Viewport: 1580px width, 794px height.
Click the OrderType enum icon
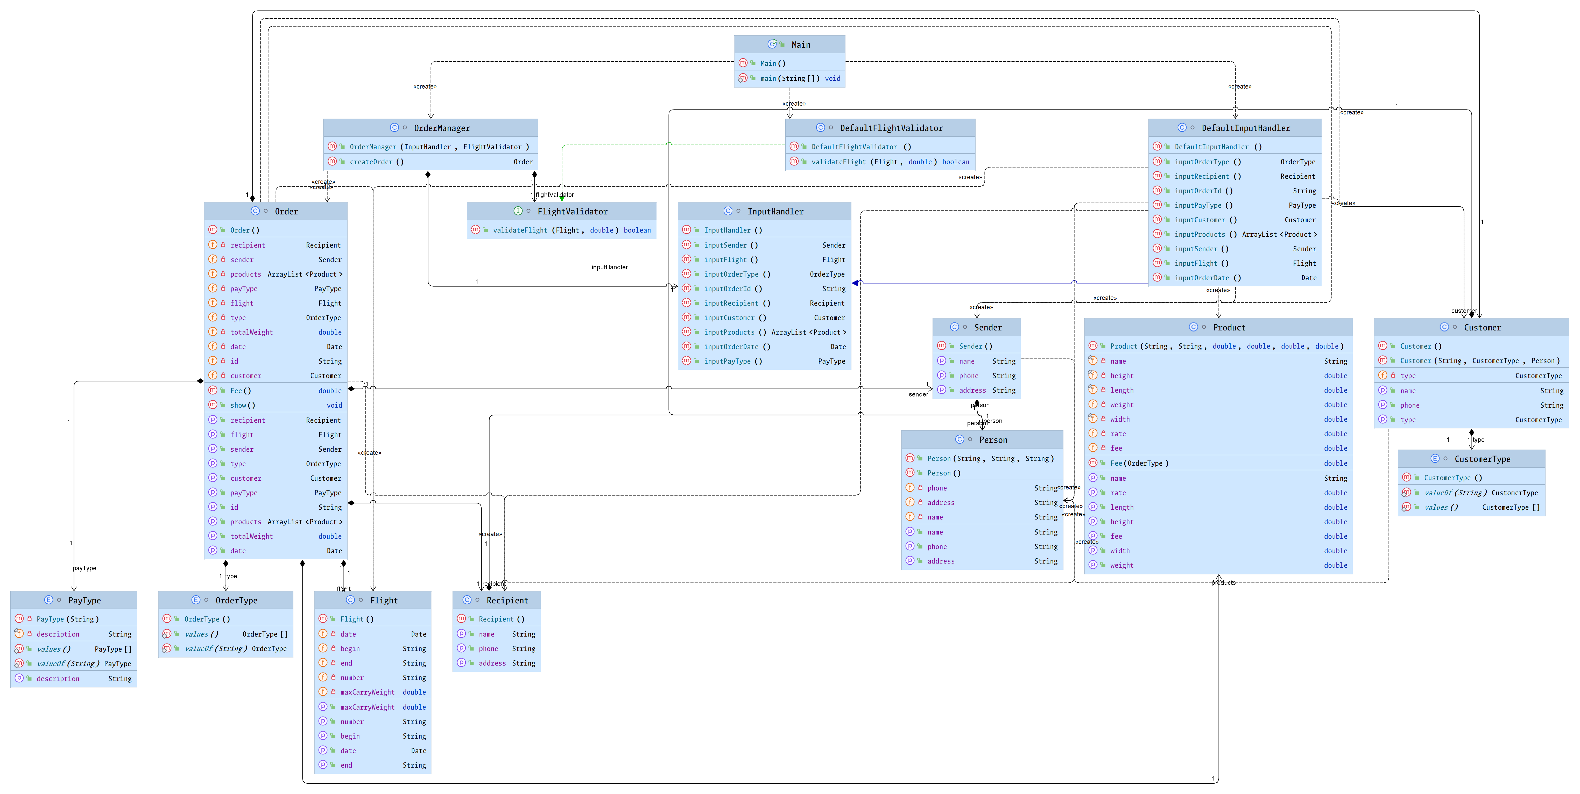tap(196, 600)
